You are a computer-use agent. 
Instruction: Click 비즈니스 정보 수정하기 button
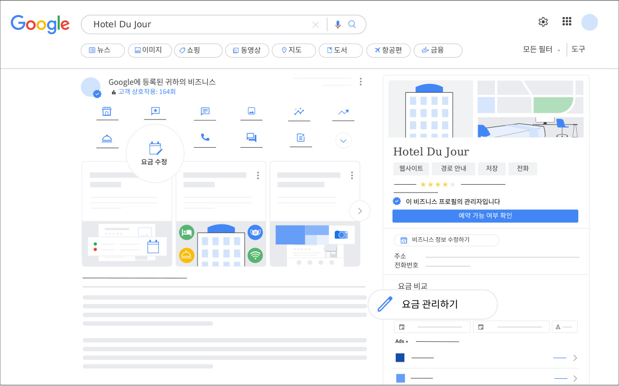[x=446, y=240]
